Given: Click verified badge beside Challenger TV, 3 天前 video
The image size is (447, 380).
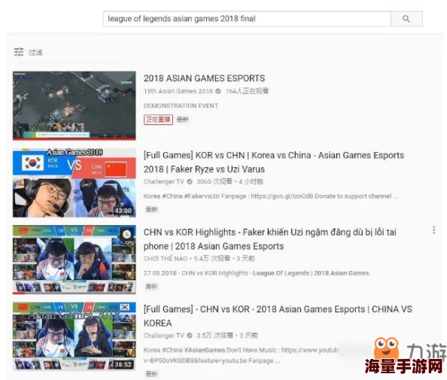Looking at the screenshot, I should tap(190, 336).
